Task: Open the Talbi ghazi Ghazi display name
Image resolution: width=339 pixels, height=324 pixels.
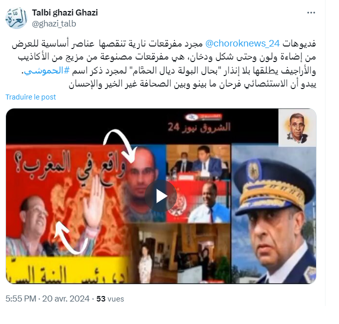Action: coord(65,13)
